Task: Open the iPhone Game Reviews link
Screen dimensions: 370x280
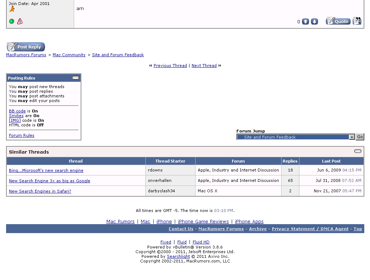Action: [x=203, y=222]
